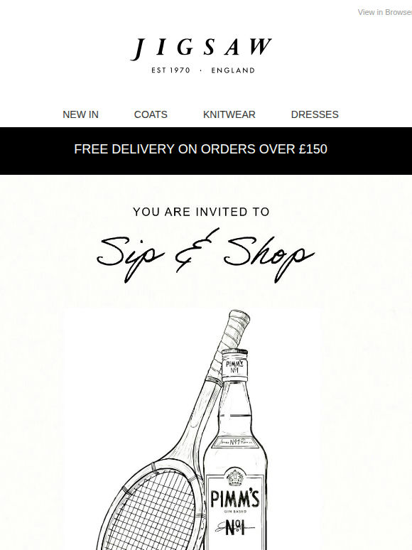Browse the DRESSES category
Screen dimensions: 412x550
point(315,114)
